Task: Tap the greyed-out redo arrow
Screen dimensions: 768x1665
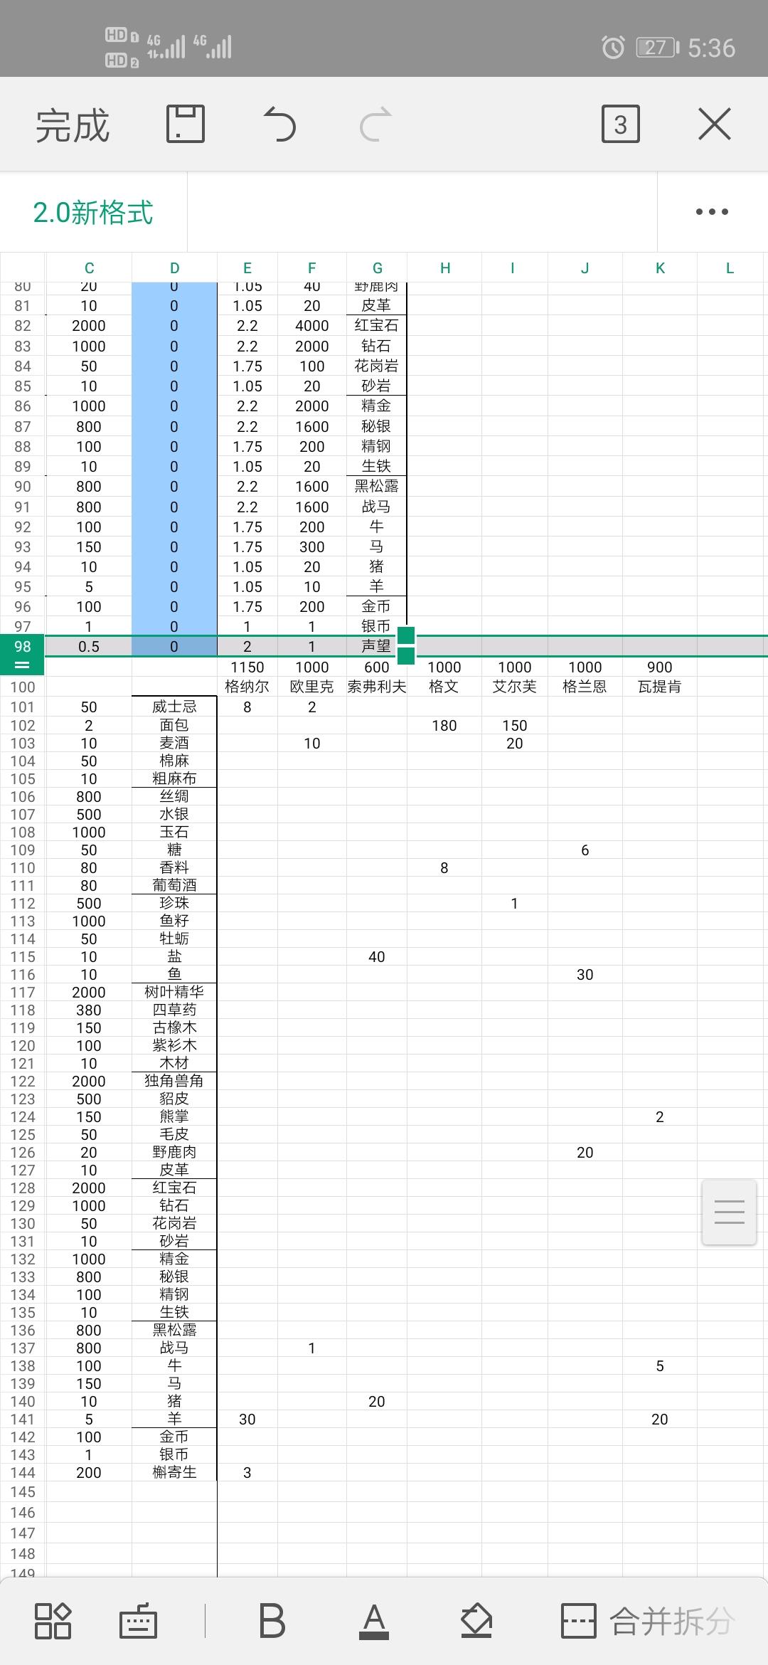Action: (375, 125)
